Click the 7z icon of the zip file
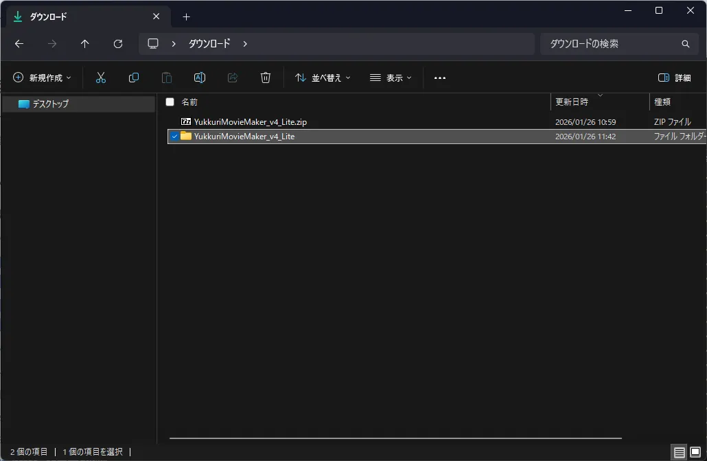 (x=186, y=121)
